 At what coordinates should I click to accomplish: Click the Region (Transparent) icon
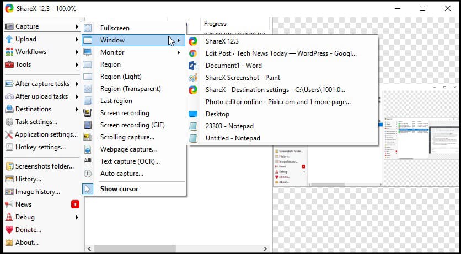click(x=88, y=89)
